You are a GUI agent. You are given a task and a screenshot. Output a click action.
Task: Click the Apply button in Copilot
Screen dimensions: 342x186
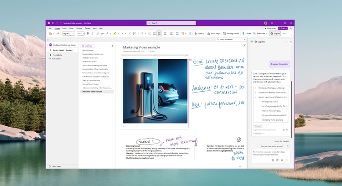click(258, 125)
